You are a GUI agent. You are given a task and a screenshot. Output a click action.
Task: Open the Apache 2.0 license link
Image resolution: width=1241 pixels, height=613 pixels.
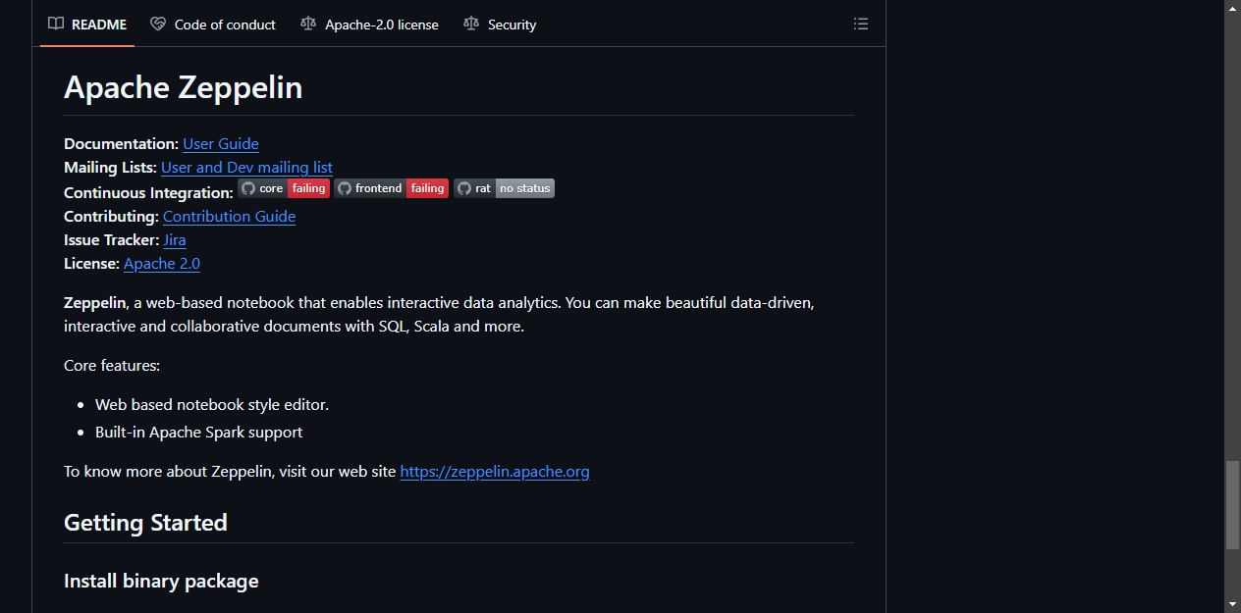pos(162,263)
